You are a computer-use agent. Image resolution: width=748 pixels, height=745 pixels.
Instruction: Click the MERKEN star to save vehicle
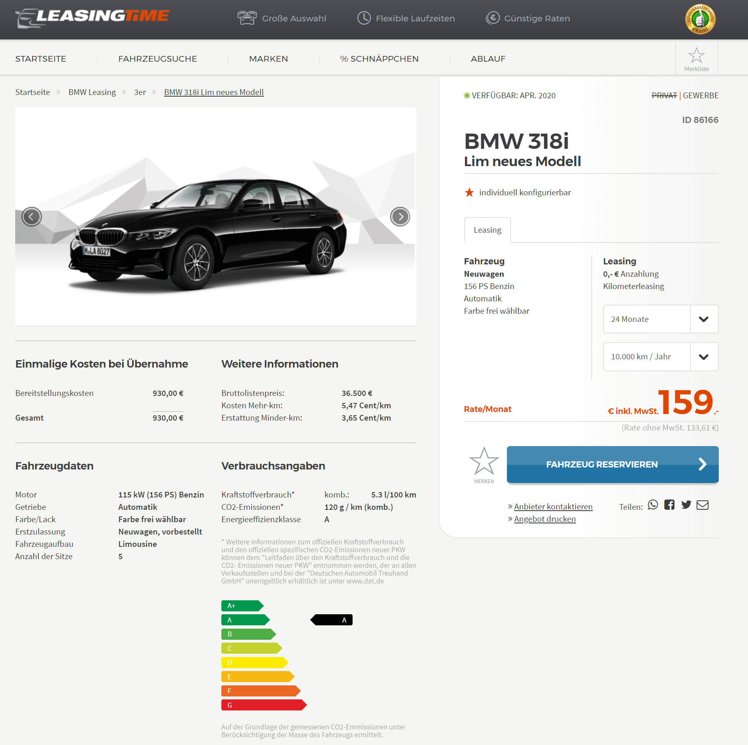point(484,461)
